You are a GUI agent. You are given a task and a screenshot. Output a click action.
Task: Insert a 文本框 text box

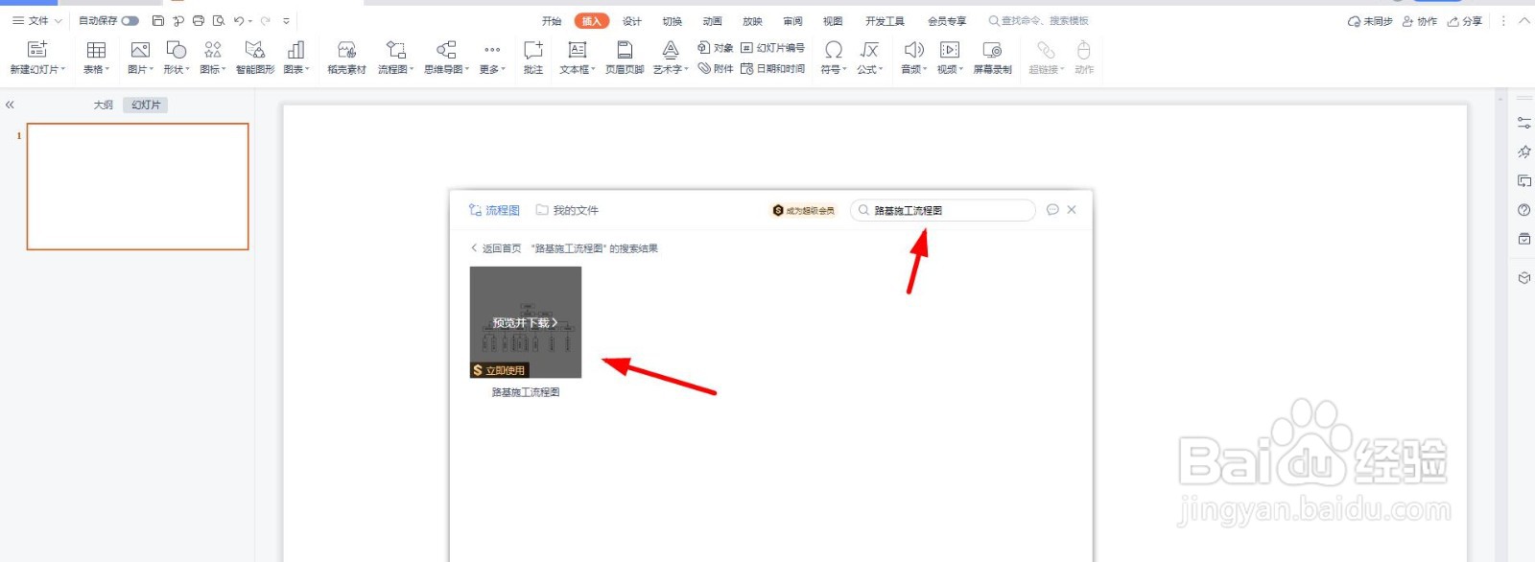[578, 57]
